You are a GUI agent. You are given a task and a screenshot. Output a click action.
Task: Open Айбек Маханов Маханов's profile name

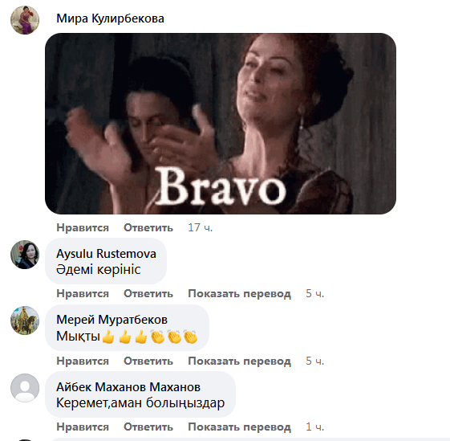pyautogui.click(x=128, y=387)
